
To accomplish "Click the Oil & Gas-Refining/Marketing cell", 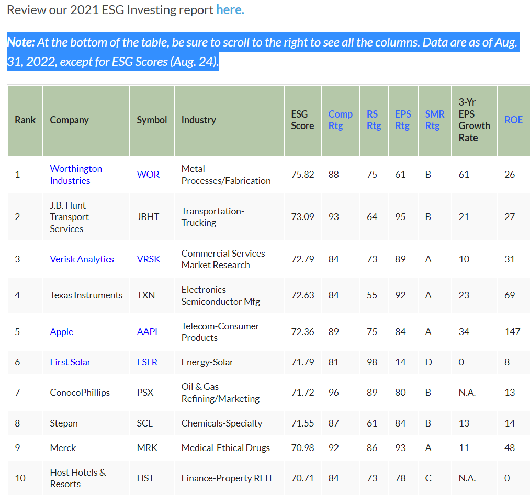I will pyautogui.click(x=229, y=393).
